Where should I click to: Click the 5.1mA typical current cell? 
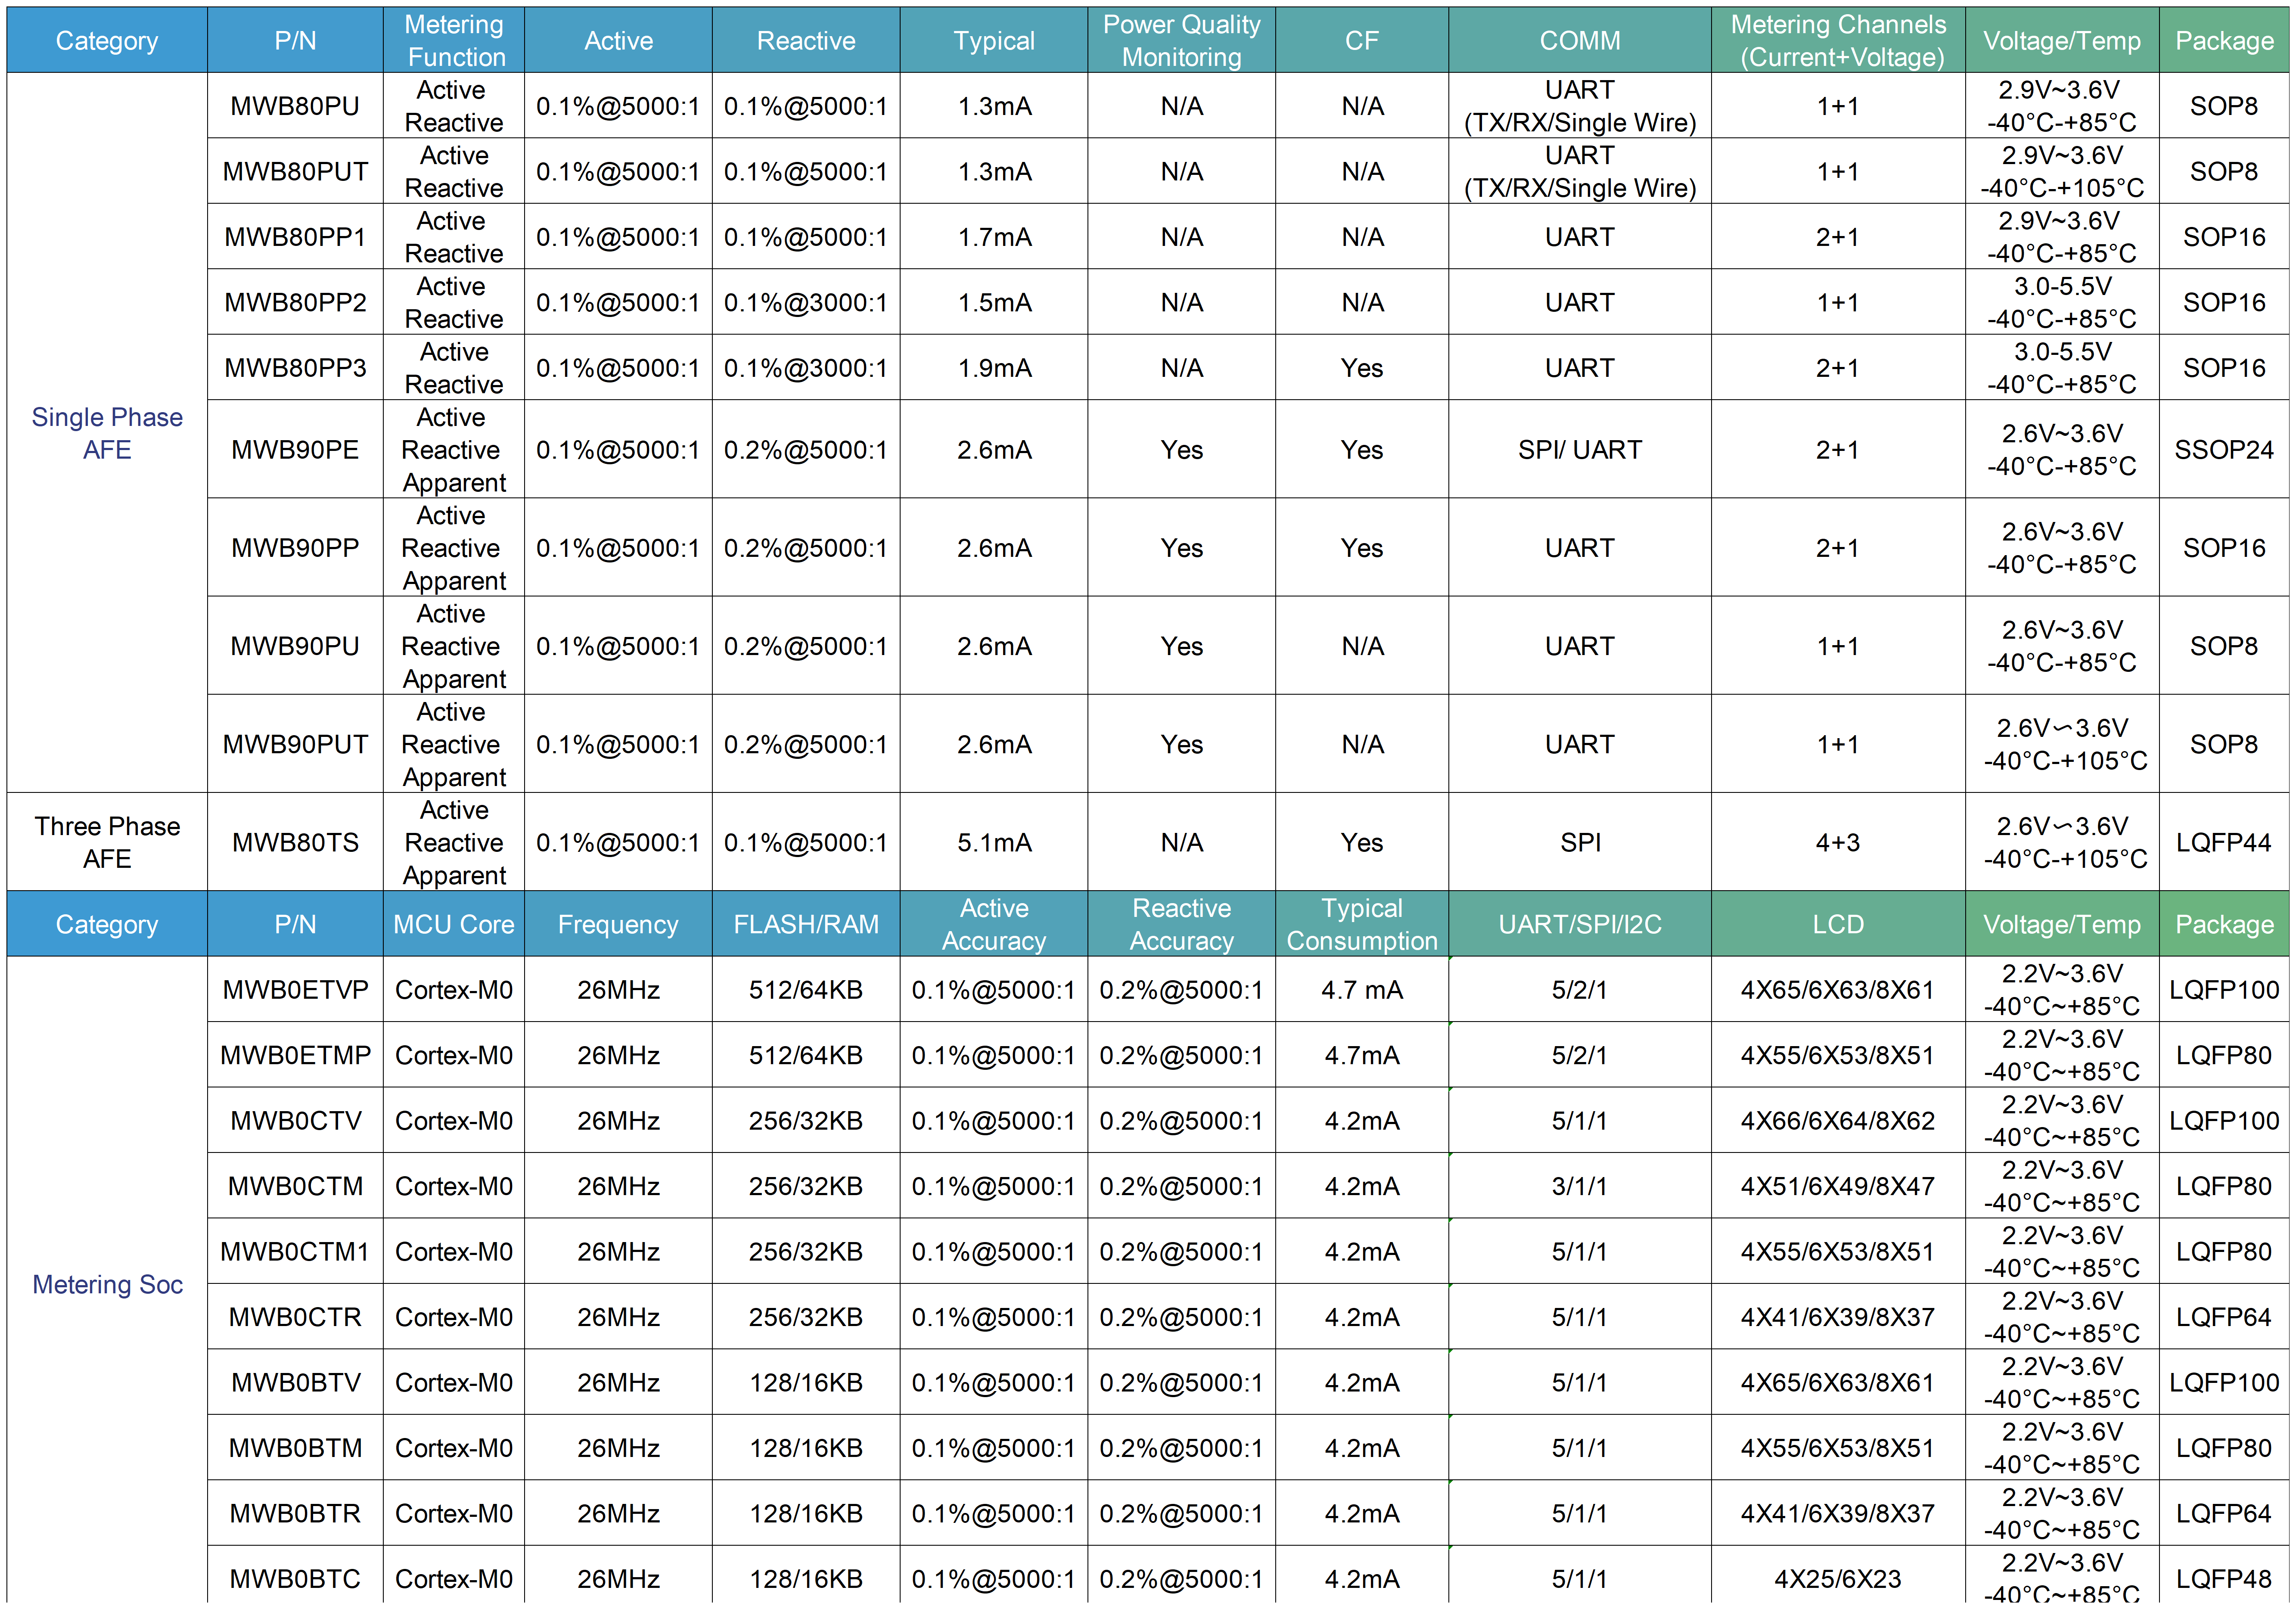994,842
